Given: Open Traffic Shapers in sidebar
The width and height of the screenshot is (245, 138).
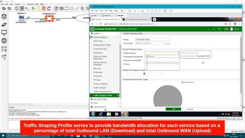Looking at the screenshot, I should coord(100,88).
